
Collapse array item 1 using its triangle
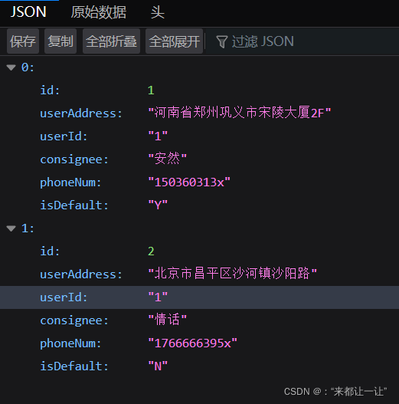(11, 228)
